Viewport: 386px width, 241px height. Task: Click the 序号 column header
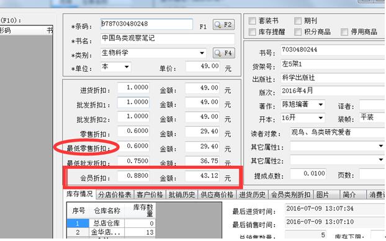(x=78, y=211)
